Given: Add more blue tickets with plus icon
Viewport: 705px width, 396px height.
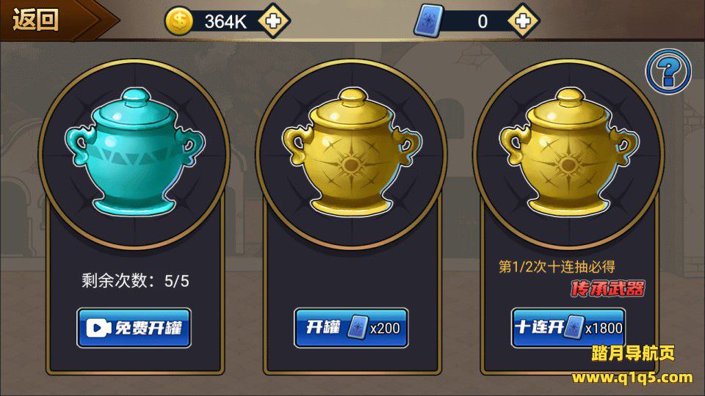Looking at the screenshot, I should pyautogui.click(x=523, y=21).
